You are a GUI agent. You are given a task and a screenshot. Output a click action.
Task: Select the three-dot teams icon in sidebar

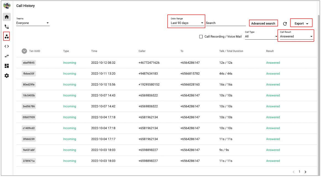(x=7, y=36)
